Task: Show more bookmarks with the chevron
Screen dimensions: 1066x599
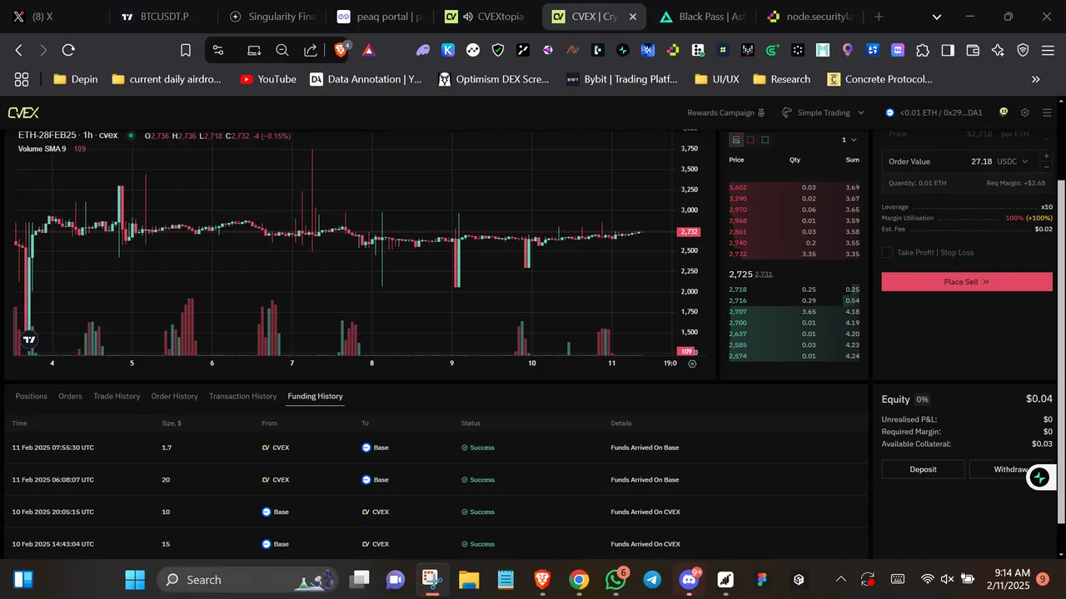Action: [x=1036, y=79]
